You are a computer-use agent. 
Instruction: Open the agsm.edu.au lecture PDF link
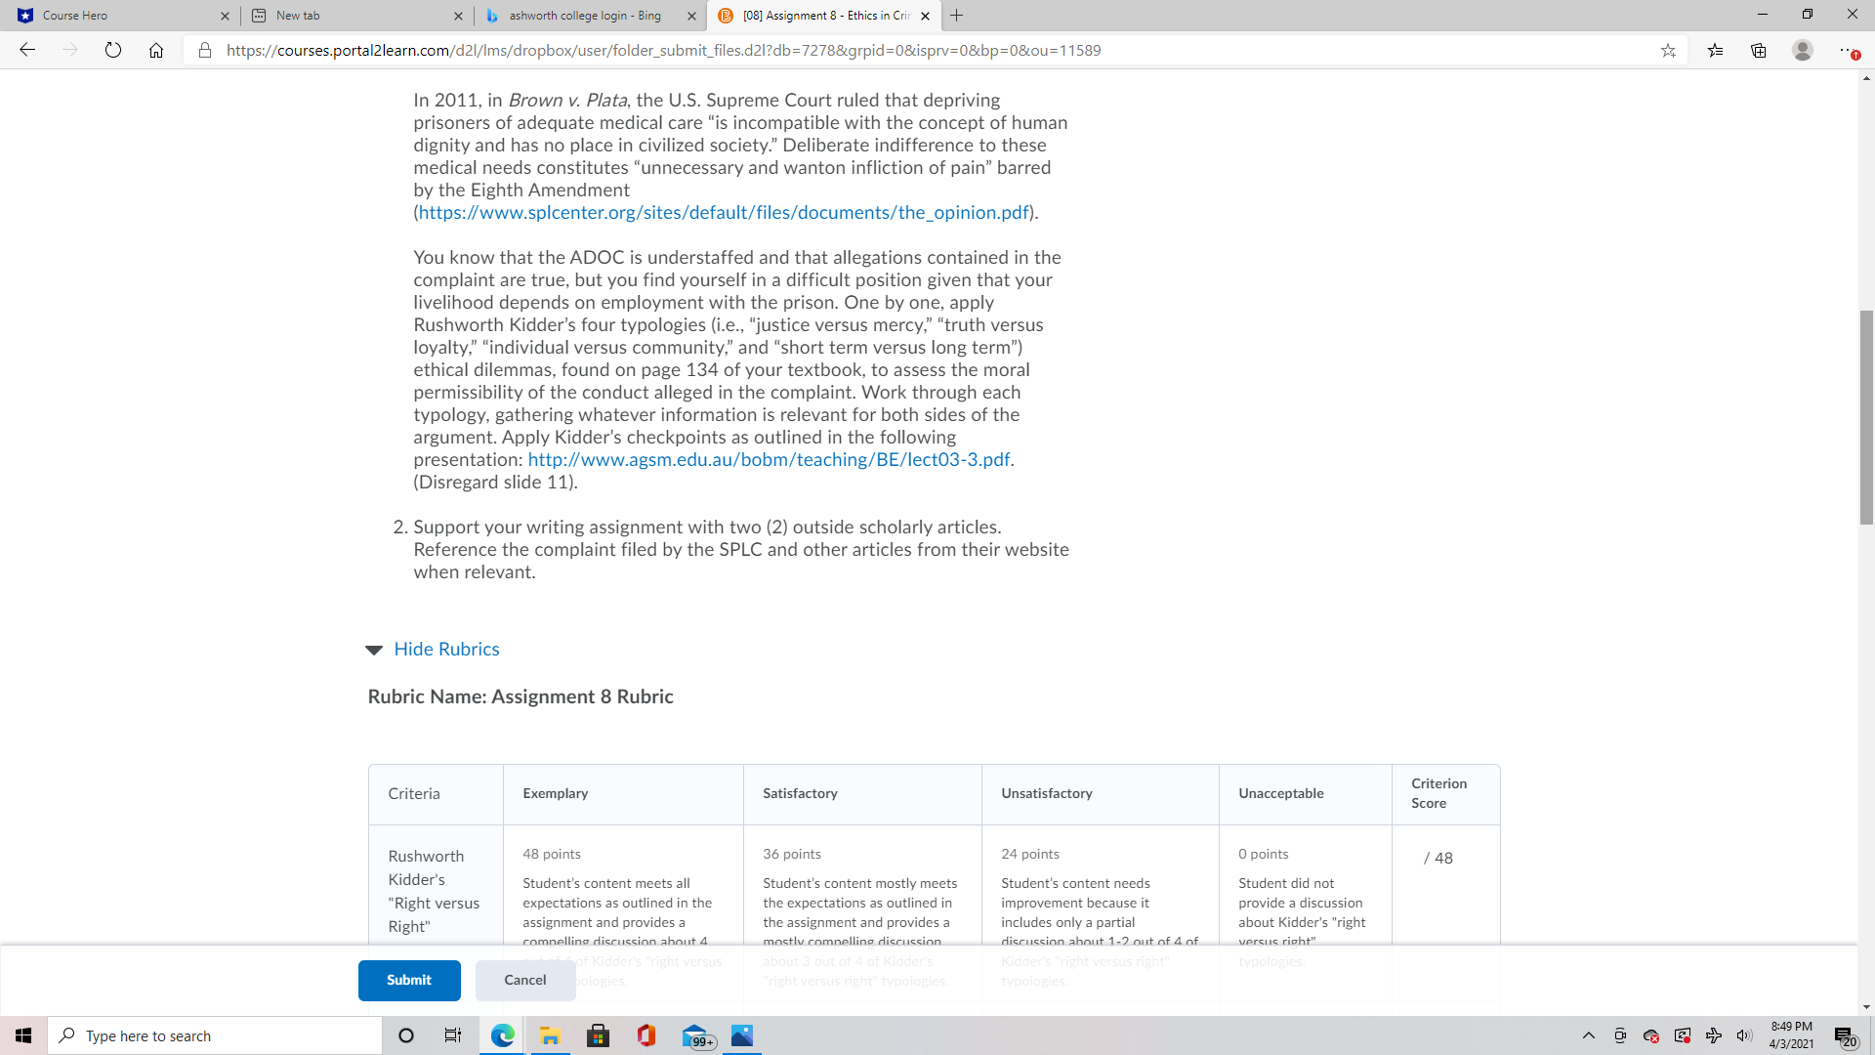click(769, 459)
